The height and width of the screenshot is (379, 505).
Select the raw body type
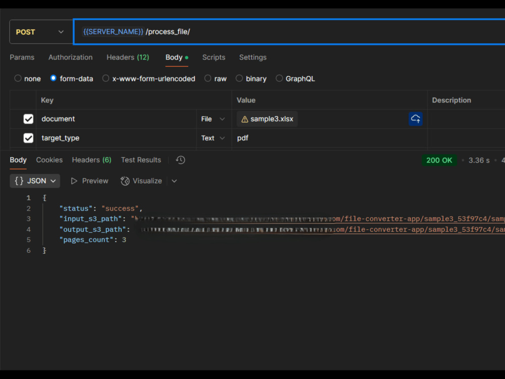[208, 78]
